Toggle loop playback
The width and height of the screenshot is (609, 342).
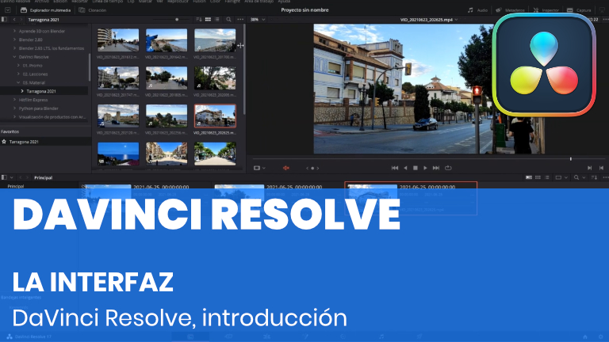tap(448, 168)
